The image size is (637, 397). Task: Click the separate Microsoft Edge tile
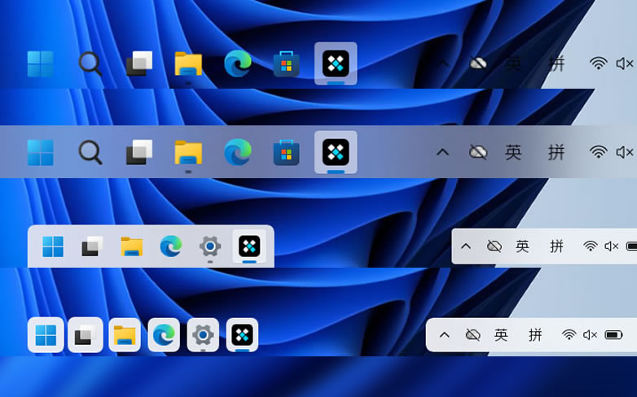click(x=164, y=335)
